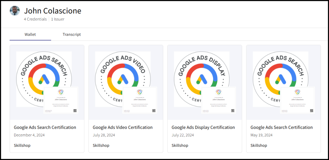Click the "May 19, 2024" date

262,135
